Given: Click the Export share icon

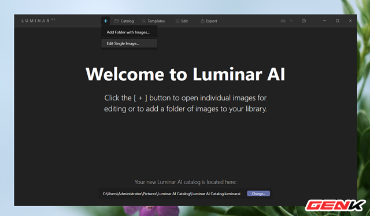Looking at the screenshot, I should (x=202, y=21).
